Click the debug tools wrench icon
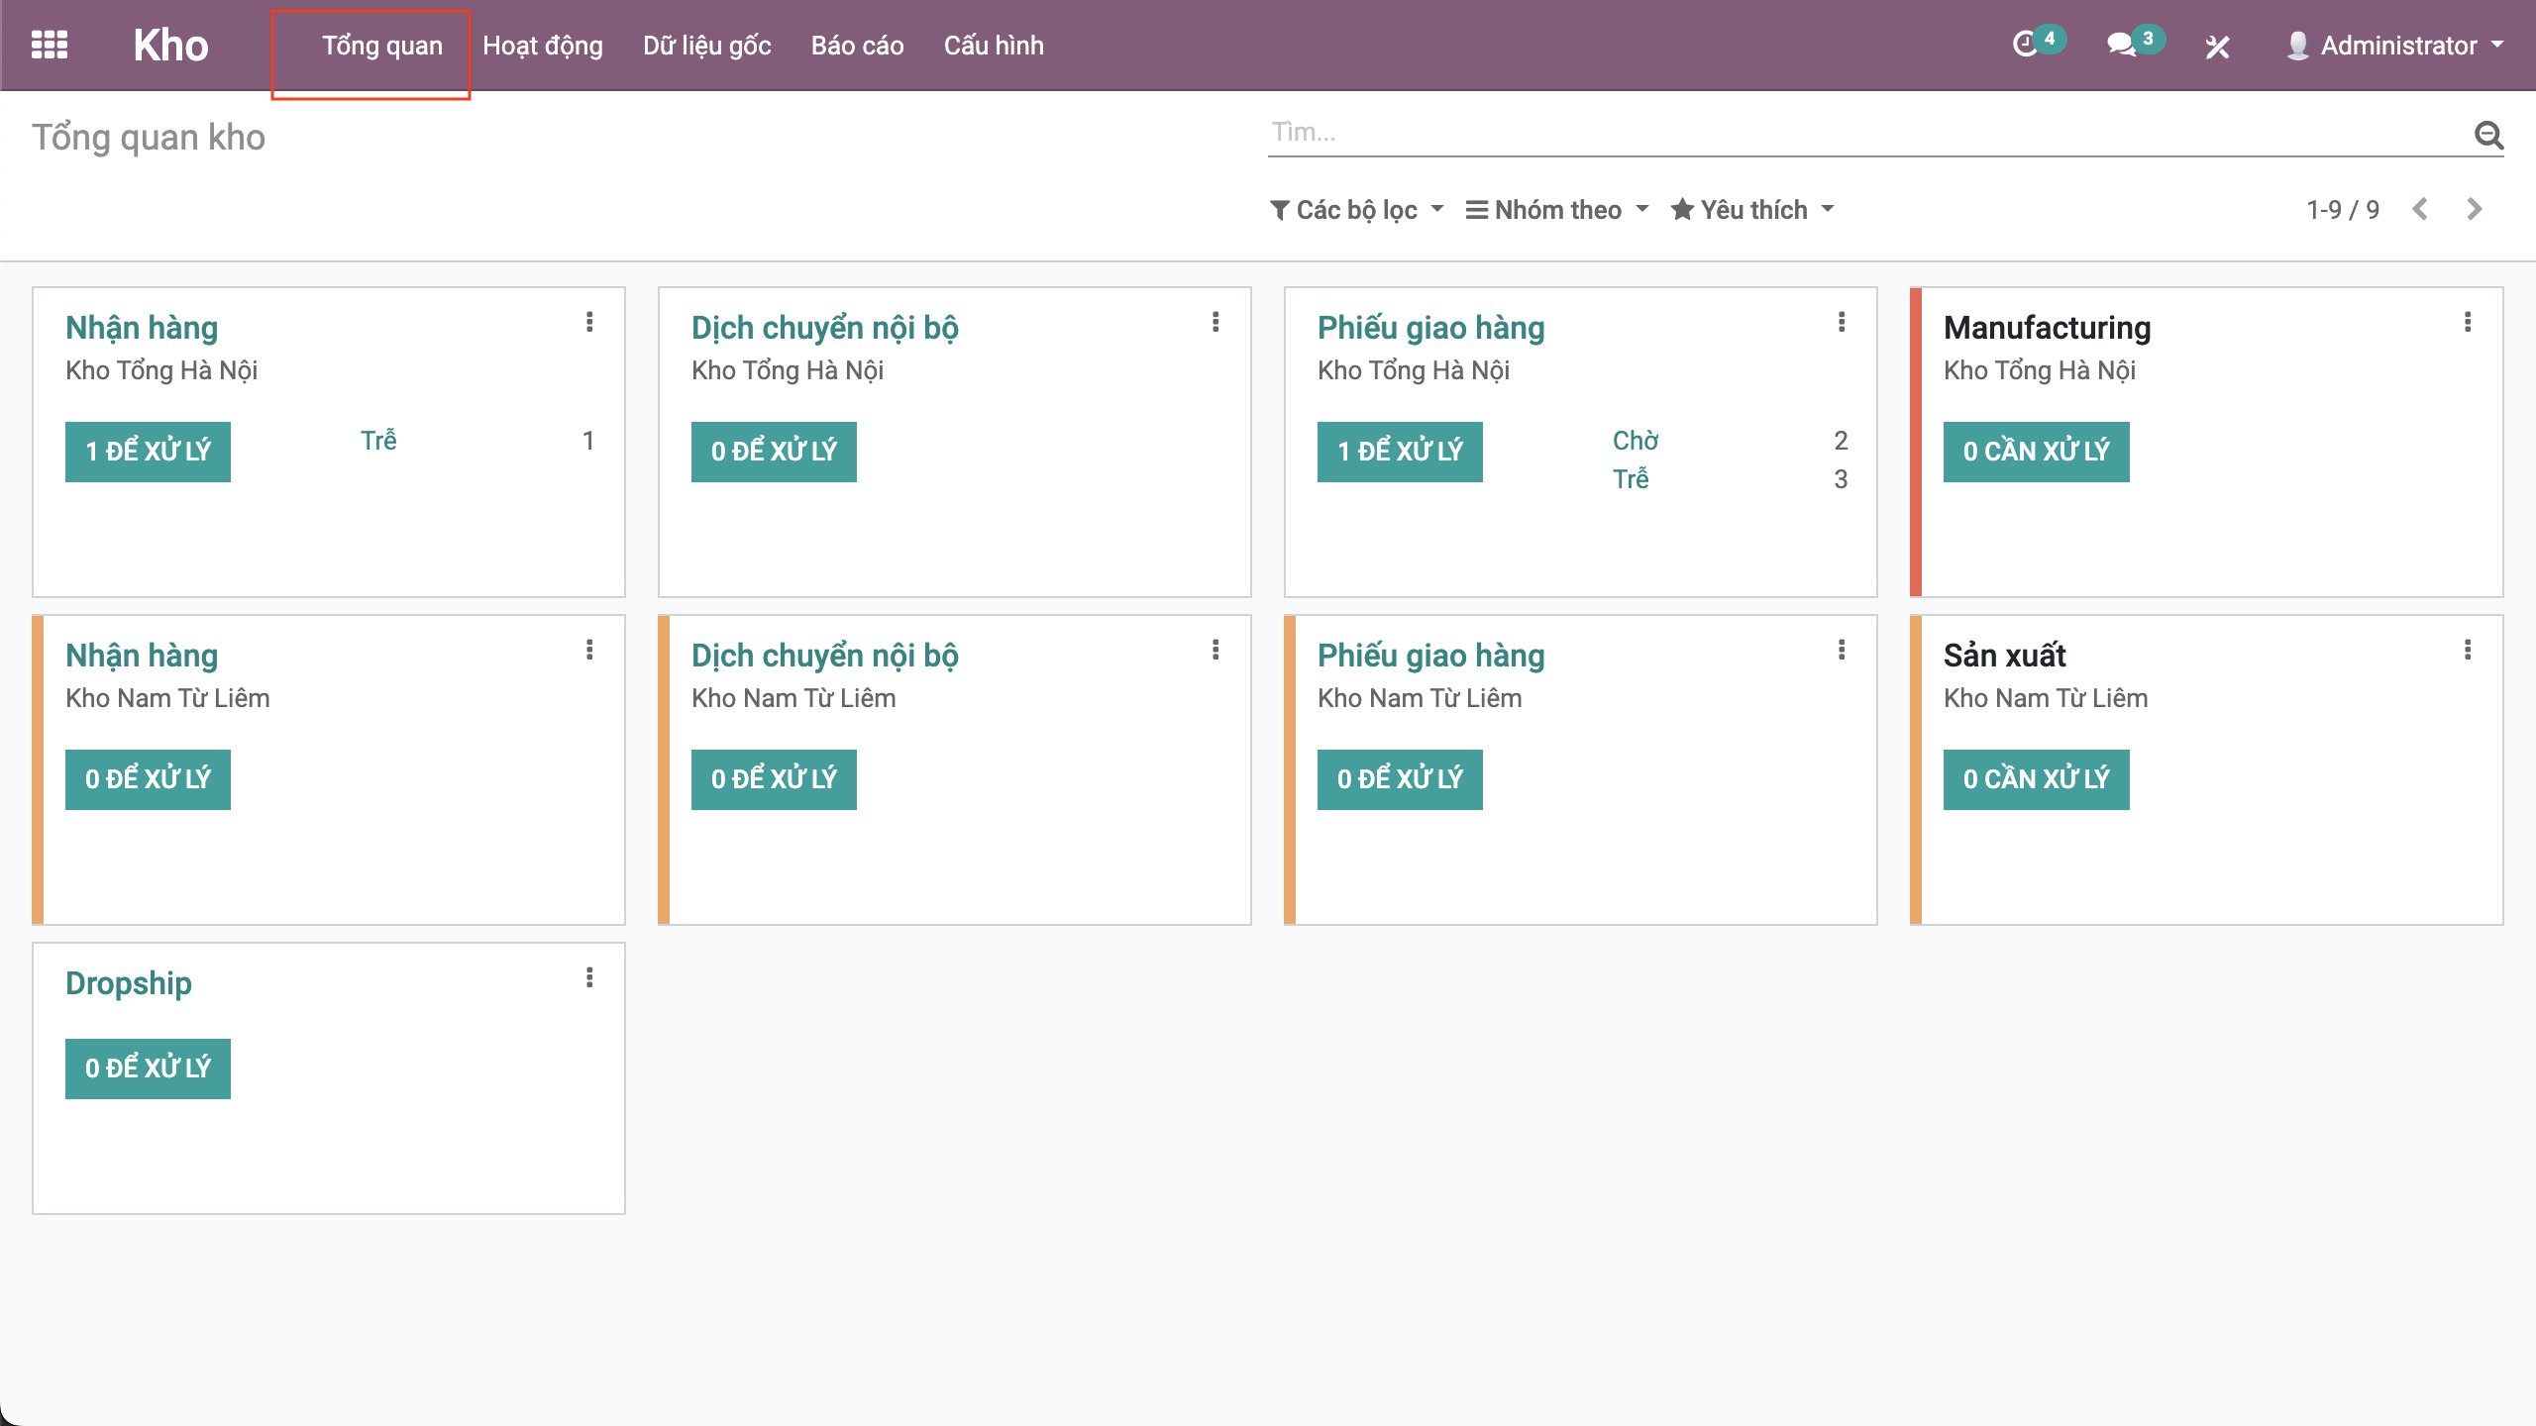Screen dimensions: 2536x1426 coord(2217,46)
